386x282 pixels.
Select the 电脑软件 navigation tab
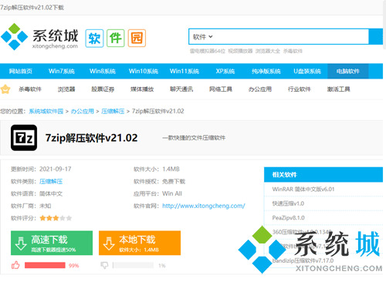(x=348, y=71)
